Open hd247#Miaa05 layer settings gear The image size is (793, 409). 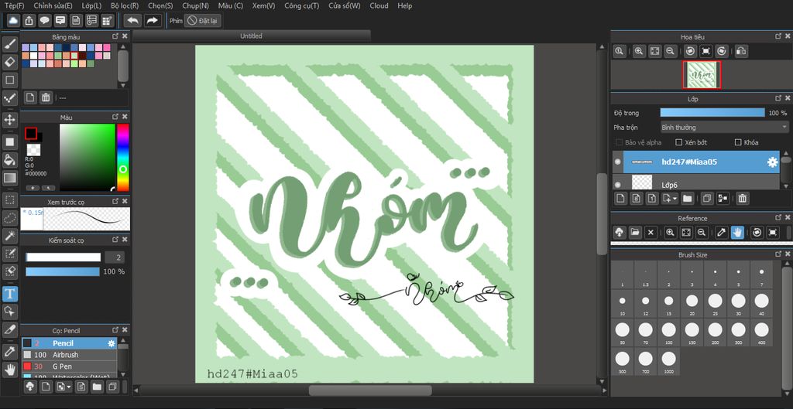tap(772, 162)
